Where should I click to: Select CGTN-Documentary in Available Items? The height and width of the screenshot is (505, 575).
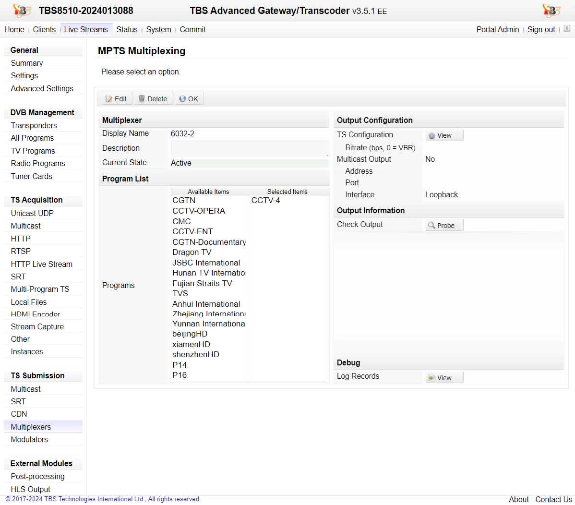(209, 242)
